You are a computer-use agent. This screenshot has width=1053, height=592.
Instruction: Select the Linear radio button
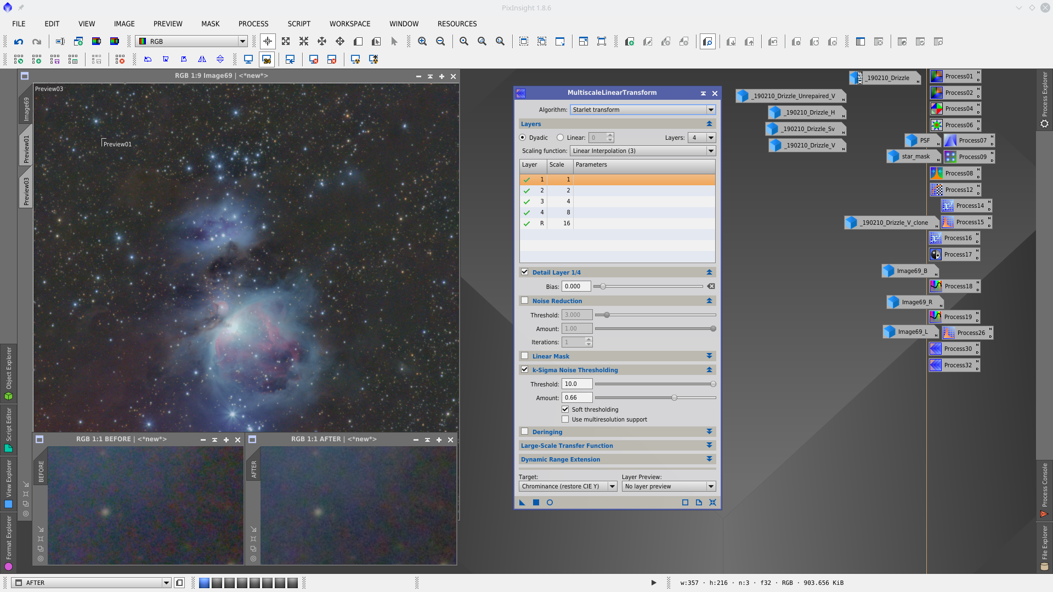click(x=560, y=138)
